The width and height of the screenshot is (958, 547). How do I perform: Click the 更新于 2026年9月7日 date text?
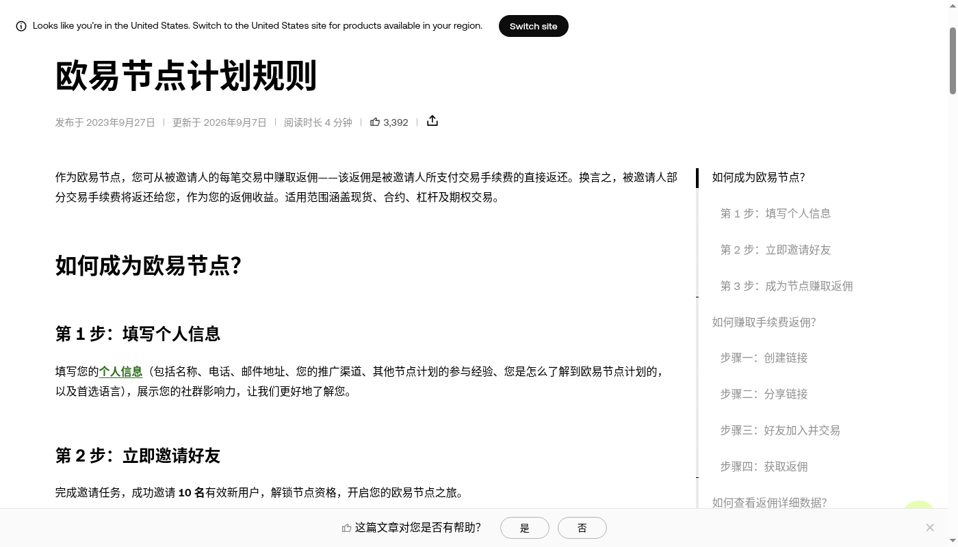point(220,122)
